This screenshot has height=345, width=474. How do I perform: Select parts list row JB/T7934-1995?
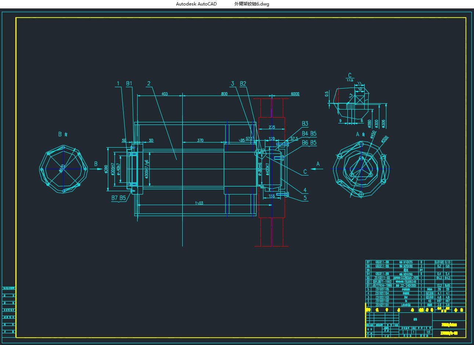(416, 285)
